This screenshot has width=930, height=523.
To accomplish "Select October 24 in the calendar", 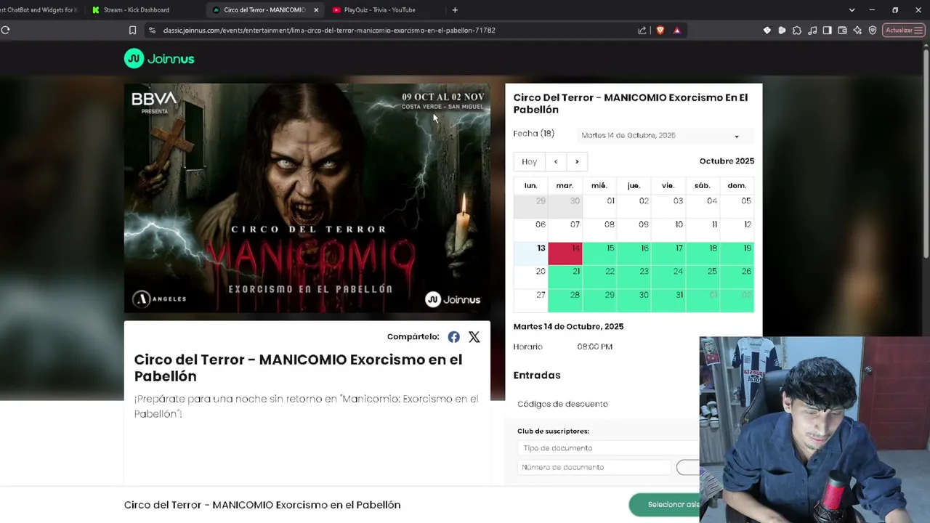I will click(668, 277).
